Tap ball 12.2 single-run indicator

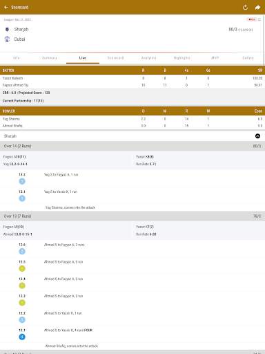click(x=22, y=319)
